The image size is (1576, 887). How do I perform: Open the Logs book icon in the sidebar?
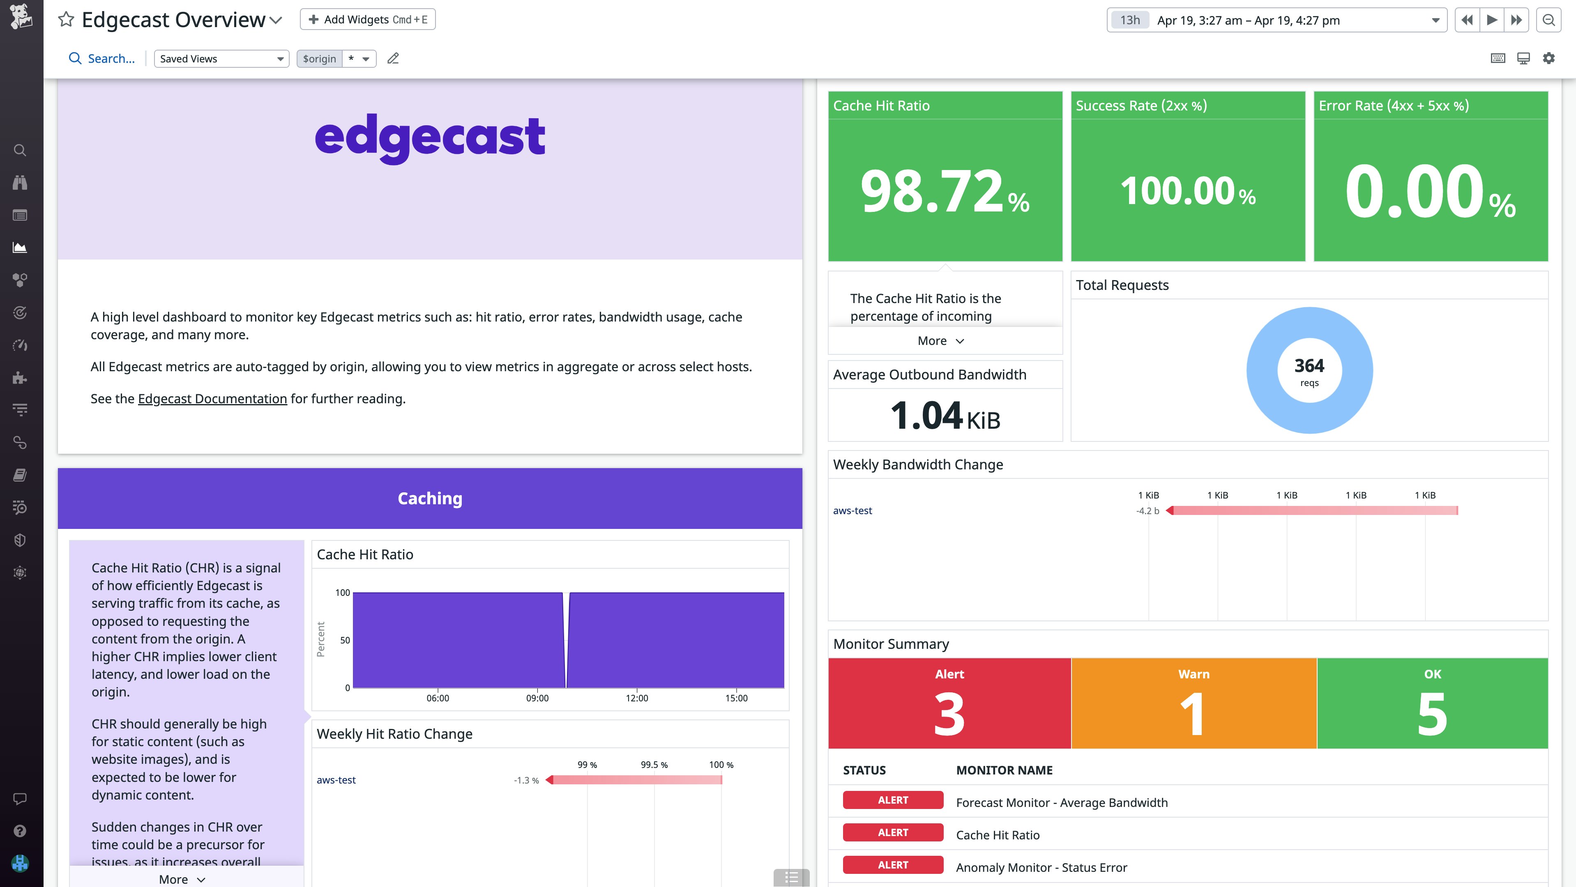(x=20, y=475)
